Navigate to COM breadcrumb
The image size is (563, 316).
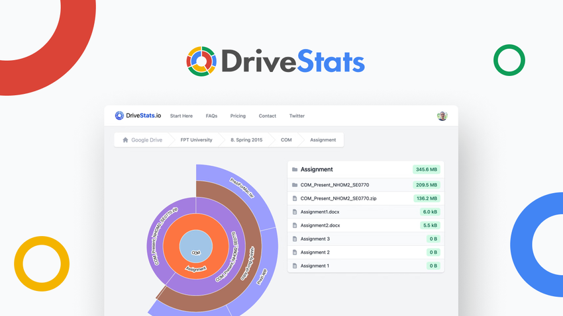click(286, 140)
